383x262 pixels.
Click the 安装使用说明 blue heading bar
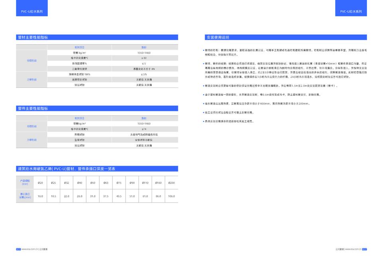tap(217, 37)
